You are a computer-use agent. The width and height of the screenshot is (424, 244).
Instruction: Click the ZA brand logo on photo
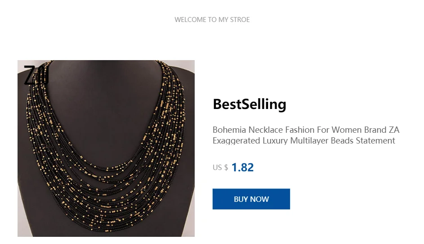click(36, 75)
